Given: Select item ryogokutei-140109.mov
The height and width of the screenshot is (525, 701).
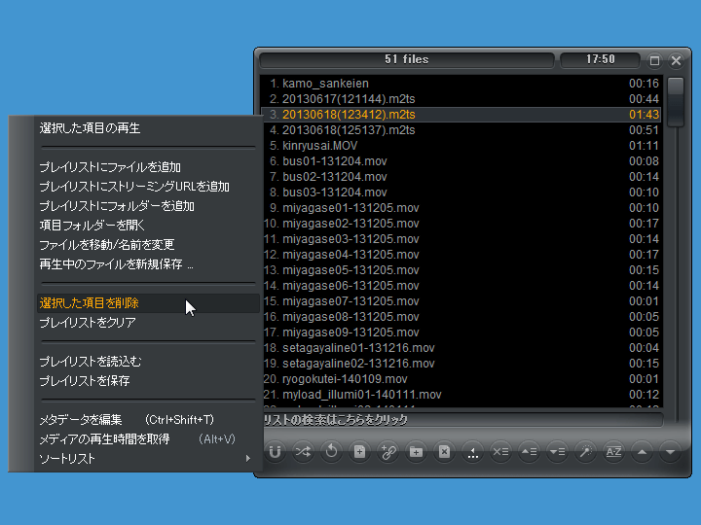Looking at the screenshot, I should tap(461, 379).
